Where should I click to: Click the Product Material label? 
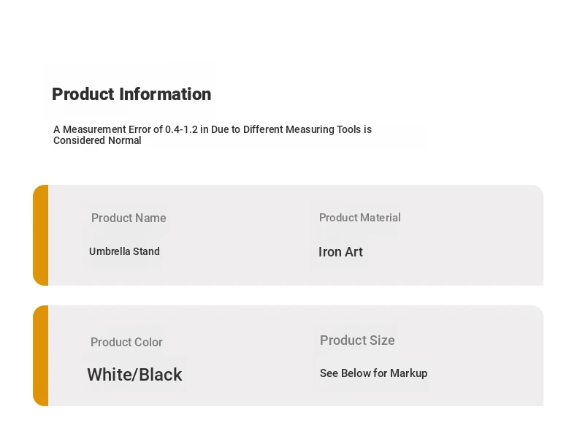(359, 218)
